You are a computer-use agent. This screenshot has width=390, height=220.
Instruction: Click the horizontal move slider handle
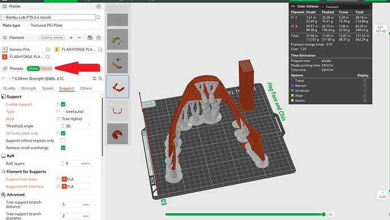323,214
